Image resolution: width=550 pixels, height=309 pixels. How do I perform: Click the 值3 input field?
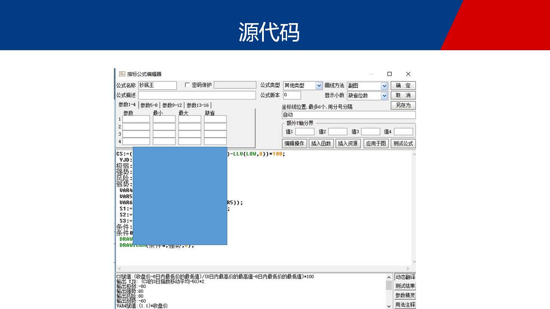tap(370, 132)
